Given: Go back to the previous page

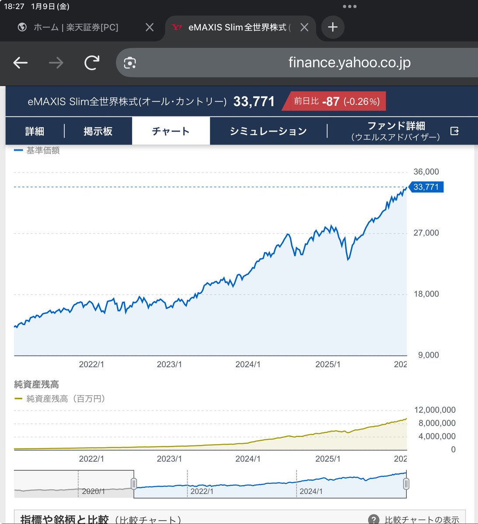Looking at the screenshot, I should point(21,63).
